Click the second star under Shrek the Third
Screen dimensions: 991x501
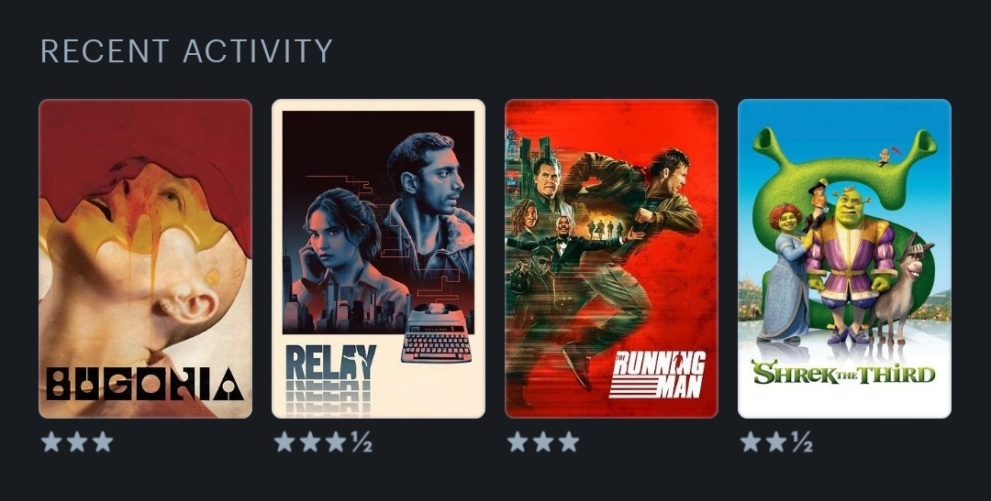tap(776, 441)
